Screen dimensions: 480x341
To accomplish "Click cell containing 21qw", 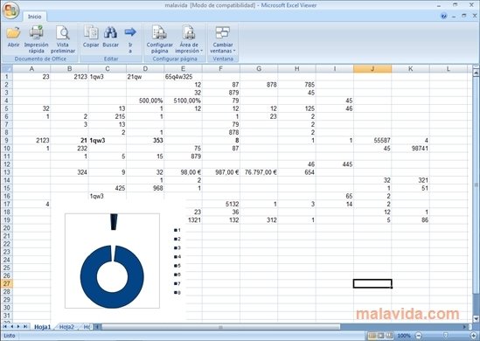I will [145, 77].
